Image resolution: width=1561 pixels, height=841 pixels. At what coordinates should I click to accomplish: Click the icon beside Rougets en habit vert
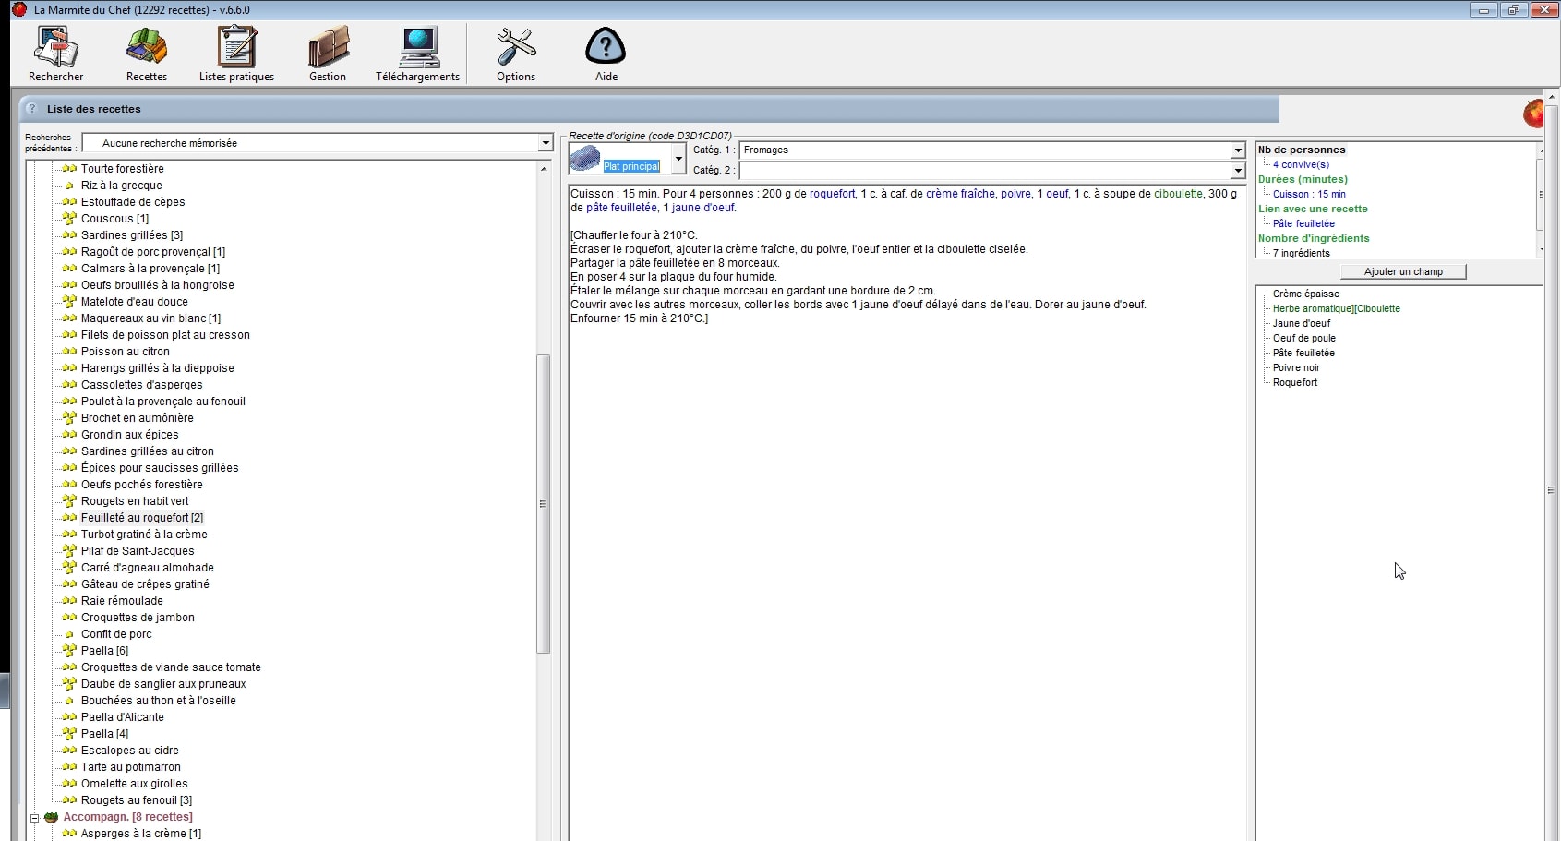(69, 501)
